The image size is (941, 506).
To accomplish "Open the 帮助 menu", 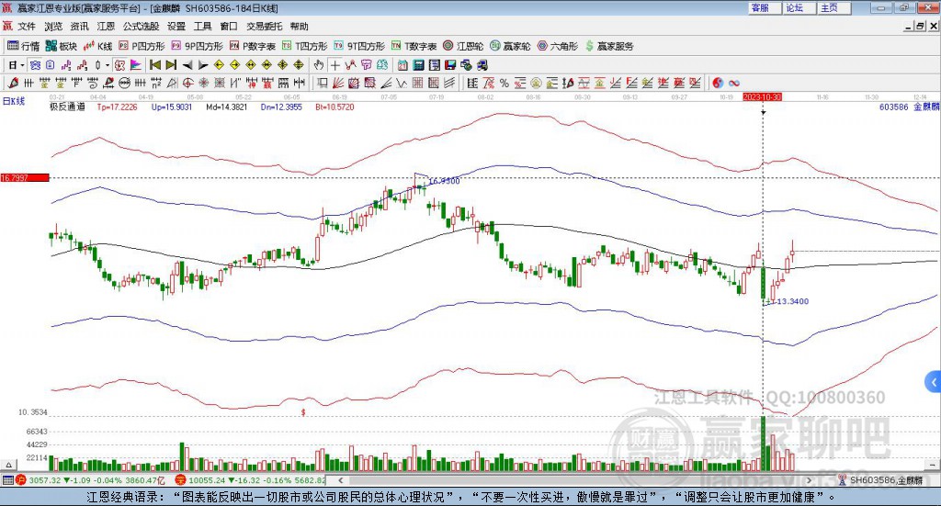I will [x=299, y=27].
